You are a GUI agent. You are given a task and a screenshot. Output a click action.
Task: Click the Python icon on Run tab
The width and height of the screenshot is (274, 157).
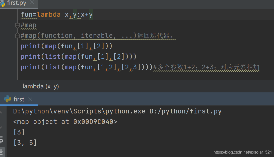tap(8, 99)
